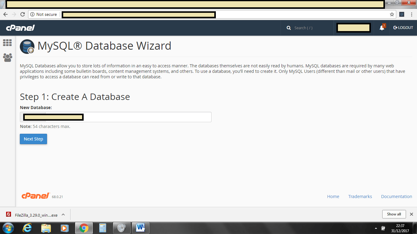
Task: Expand FileZilla download options chevron
Action: pyautogui.click(x=63, y=214)
